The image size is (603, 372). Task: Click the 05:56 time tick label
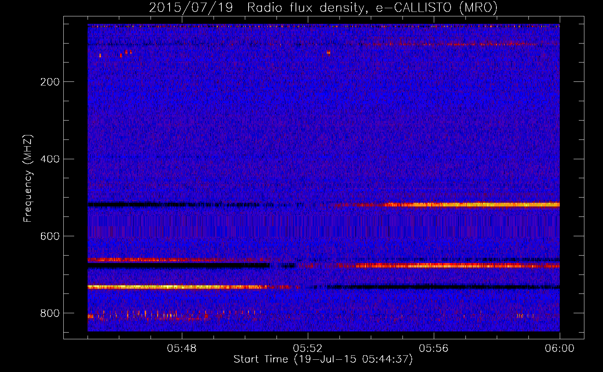coord(434,349)
